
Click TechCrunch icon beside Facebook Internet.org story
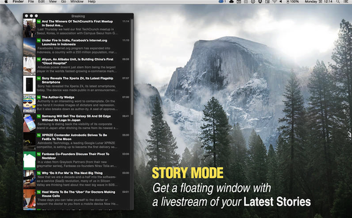click(x=38, y=40)
